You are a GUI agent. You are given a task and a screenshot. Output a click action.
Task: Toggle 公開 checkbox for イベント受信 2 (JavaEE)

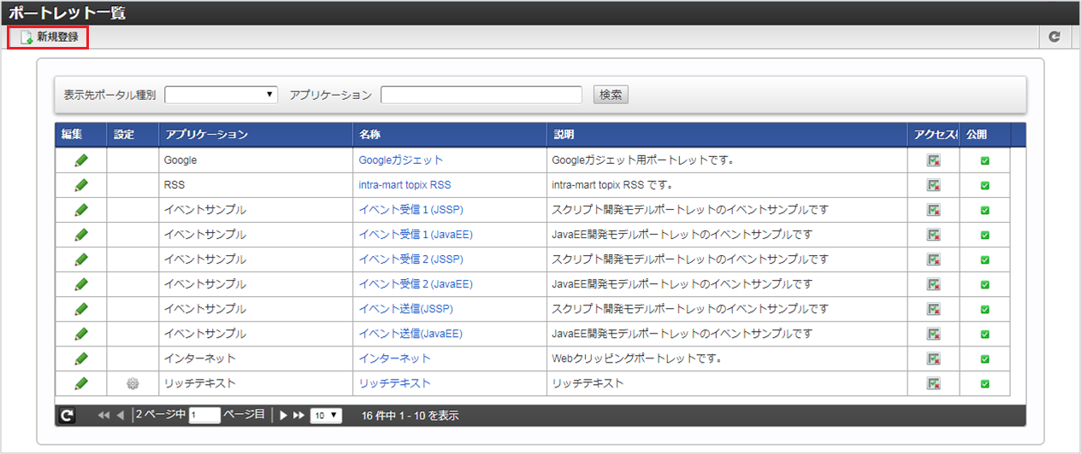click(x=984, y=284)
